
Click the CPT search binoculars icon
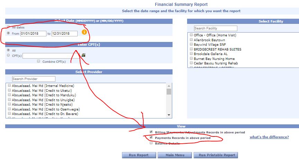(x=83, y=55)
